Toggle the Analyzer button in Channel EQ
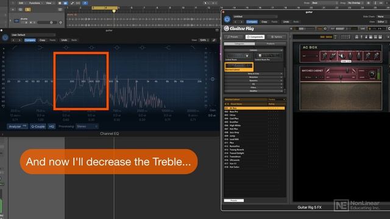The height and width of the screenshot is (219, 390). coord(18,127)
